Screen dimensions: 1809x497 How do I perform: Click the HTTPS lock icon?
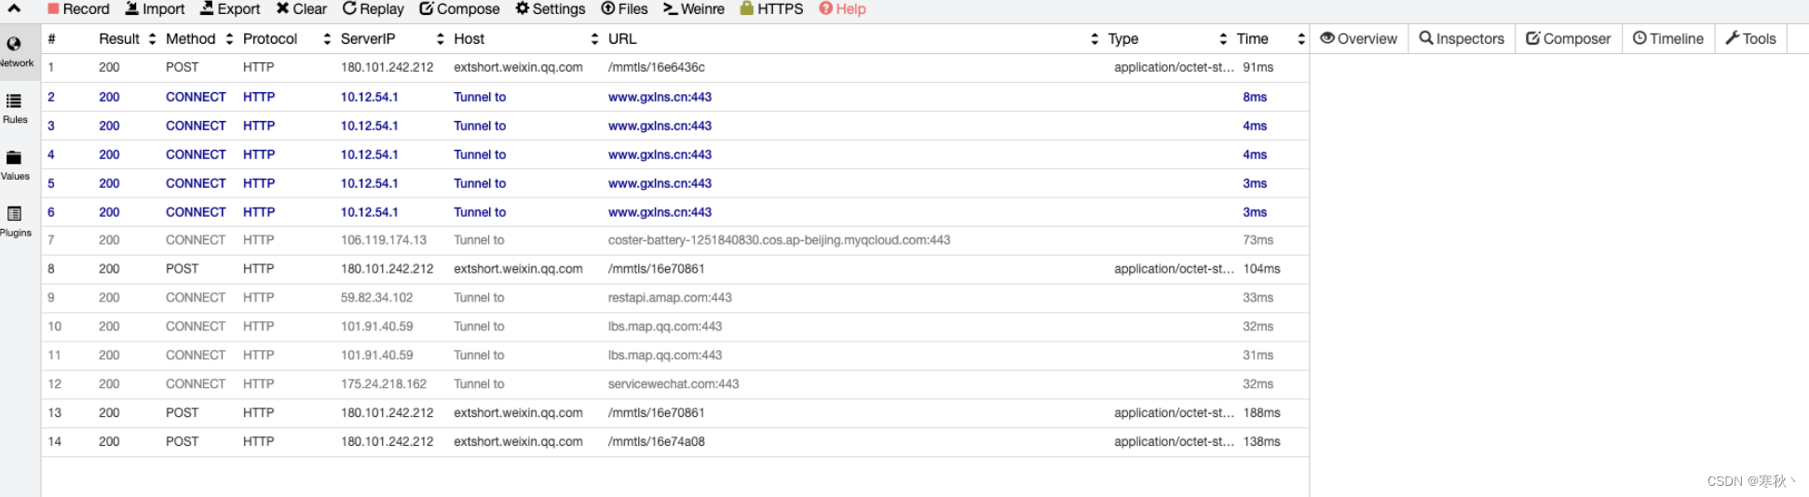pyautogui.click(x=746, y=8)
